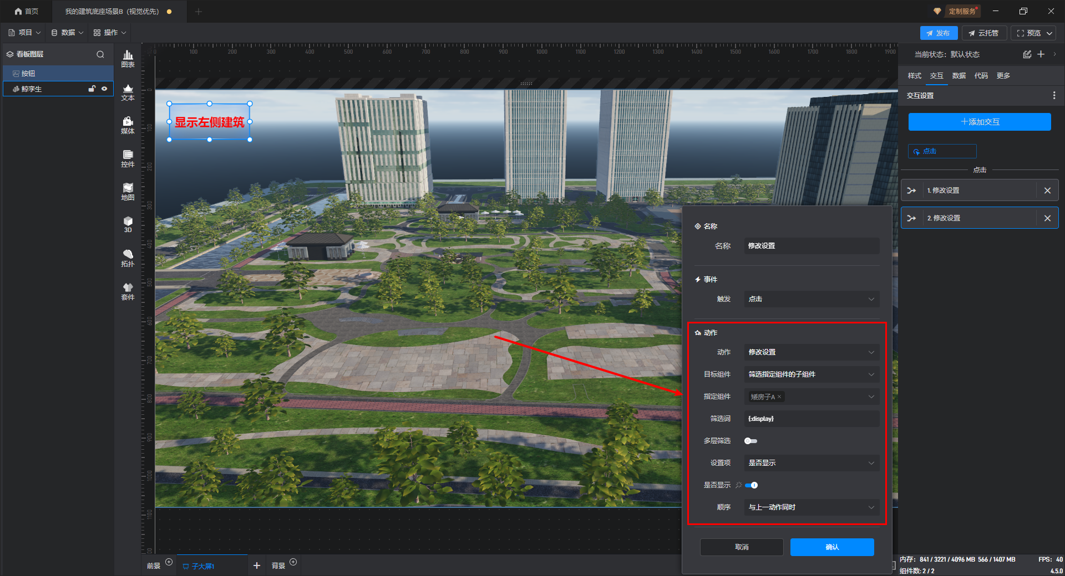This screenshot has height=576, width=1065.
Task: Open the 拓扑 topology icon
Action: (128, 258)
